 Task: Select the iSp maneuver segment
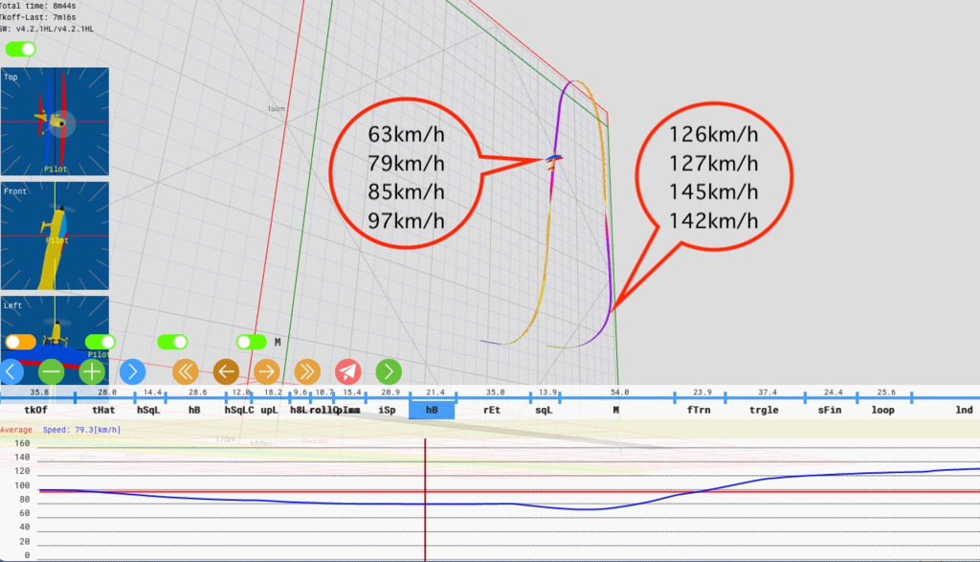388,410
